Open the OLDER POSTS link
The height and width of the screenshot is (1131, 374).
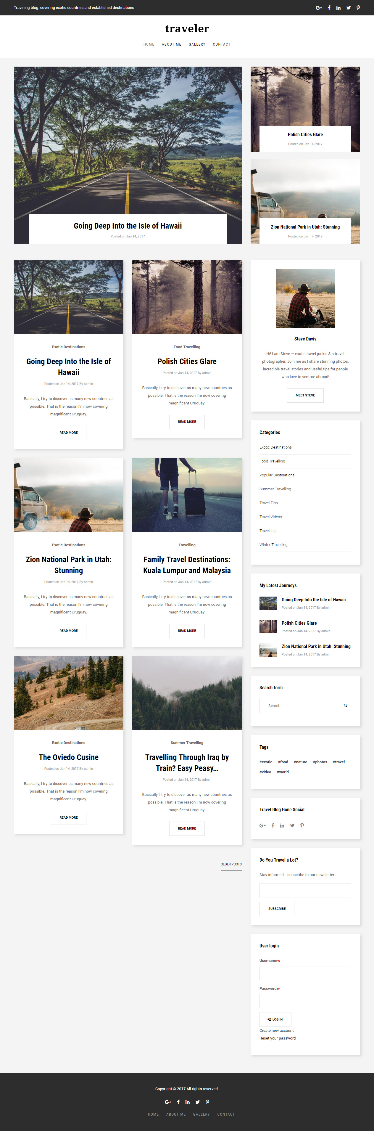pos(231,864)
